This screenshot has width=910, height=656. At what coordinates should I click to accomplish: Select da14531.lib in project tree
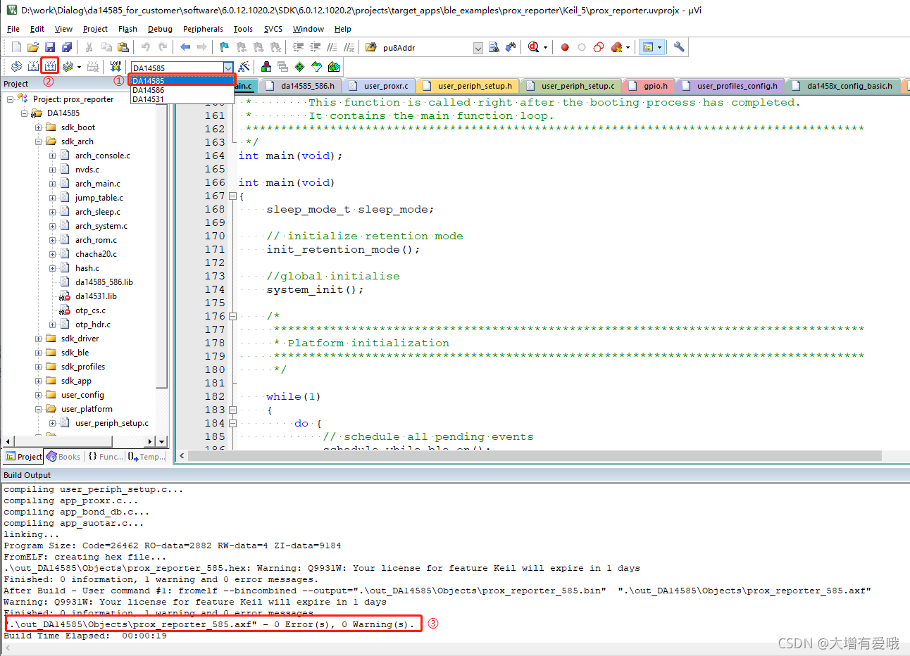[x=96, y=296]
